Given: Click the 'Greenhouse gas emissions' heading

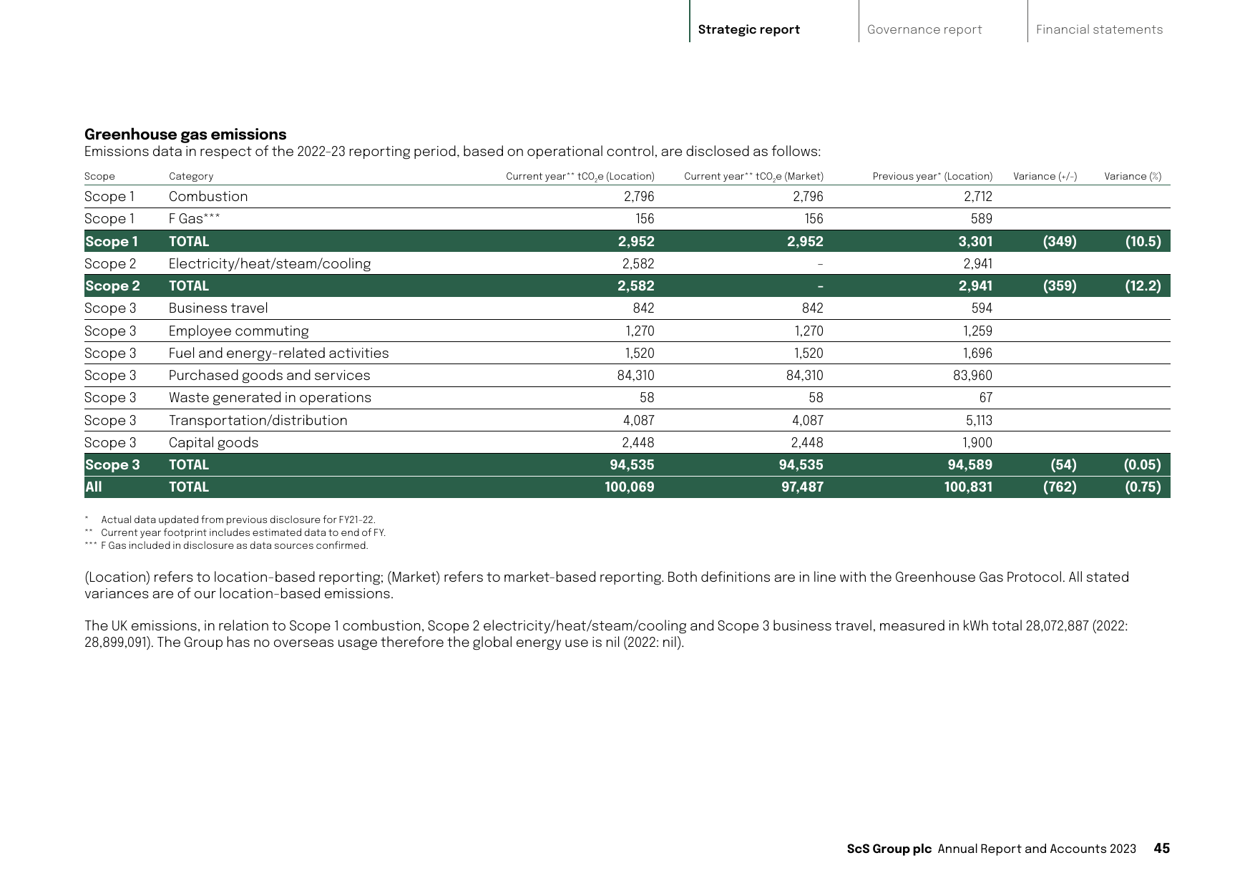Looking at the screenshot, I should (x=185, y=135).
